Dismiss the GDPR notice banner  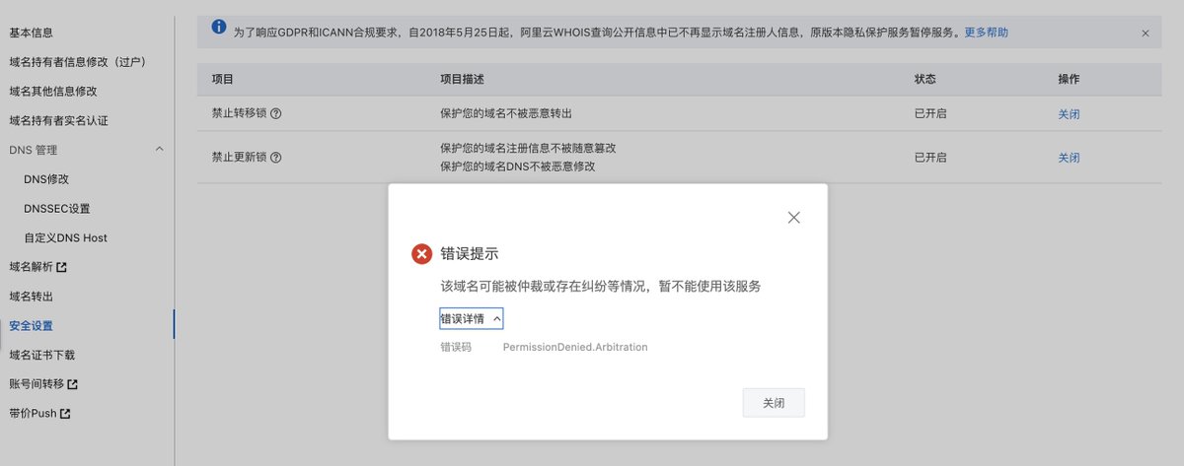[x=1145, y=33]
